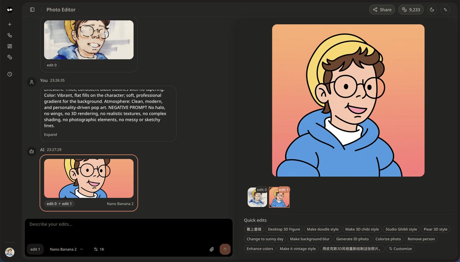Apply the Change to sunny day quick edit
The image size is (460, 262).
(265, 239)
